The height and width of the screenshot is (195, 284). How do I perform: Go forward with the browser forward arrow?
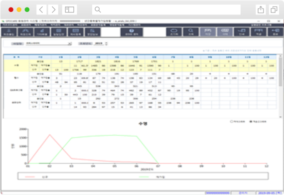click(x=53, y=9)
